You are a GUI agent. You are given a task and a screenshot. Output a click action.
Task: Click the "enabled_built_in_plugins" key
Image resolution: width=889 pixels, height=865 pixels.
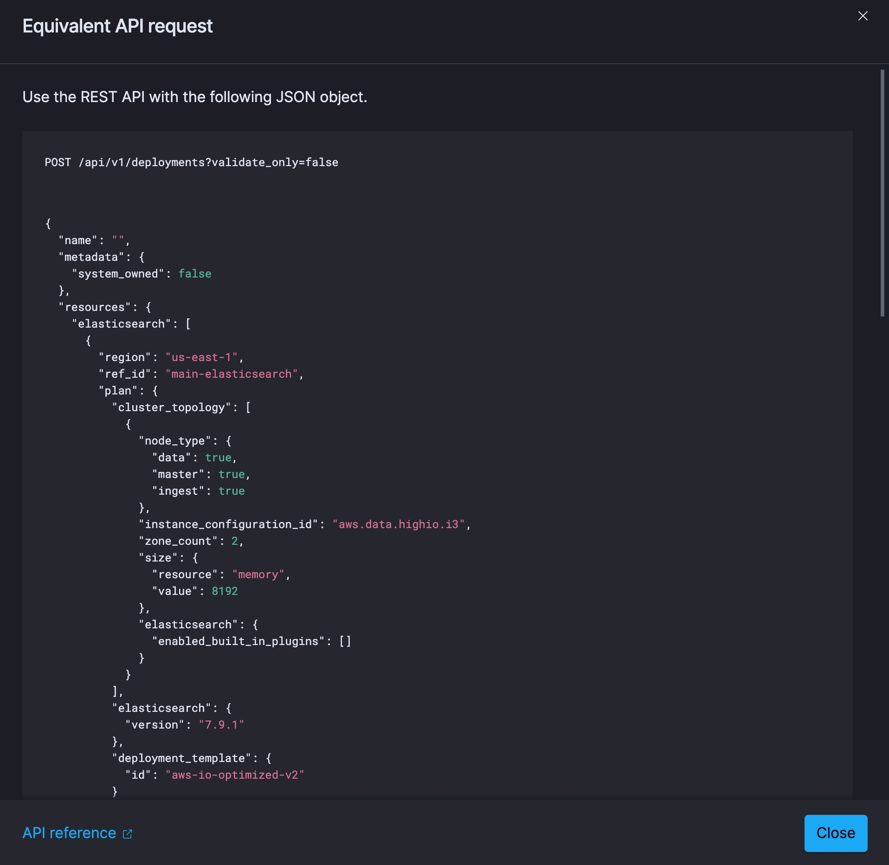tap(238, 641)
